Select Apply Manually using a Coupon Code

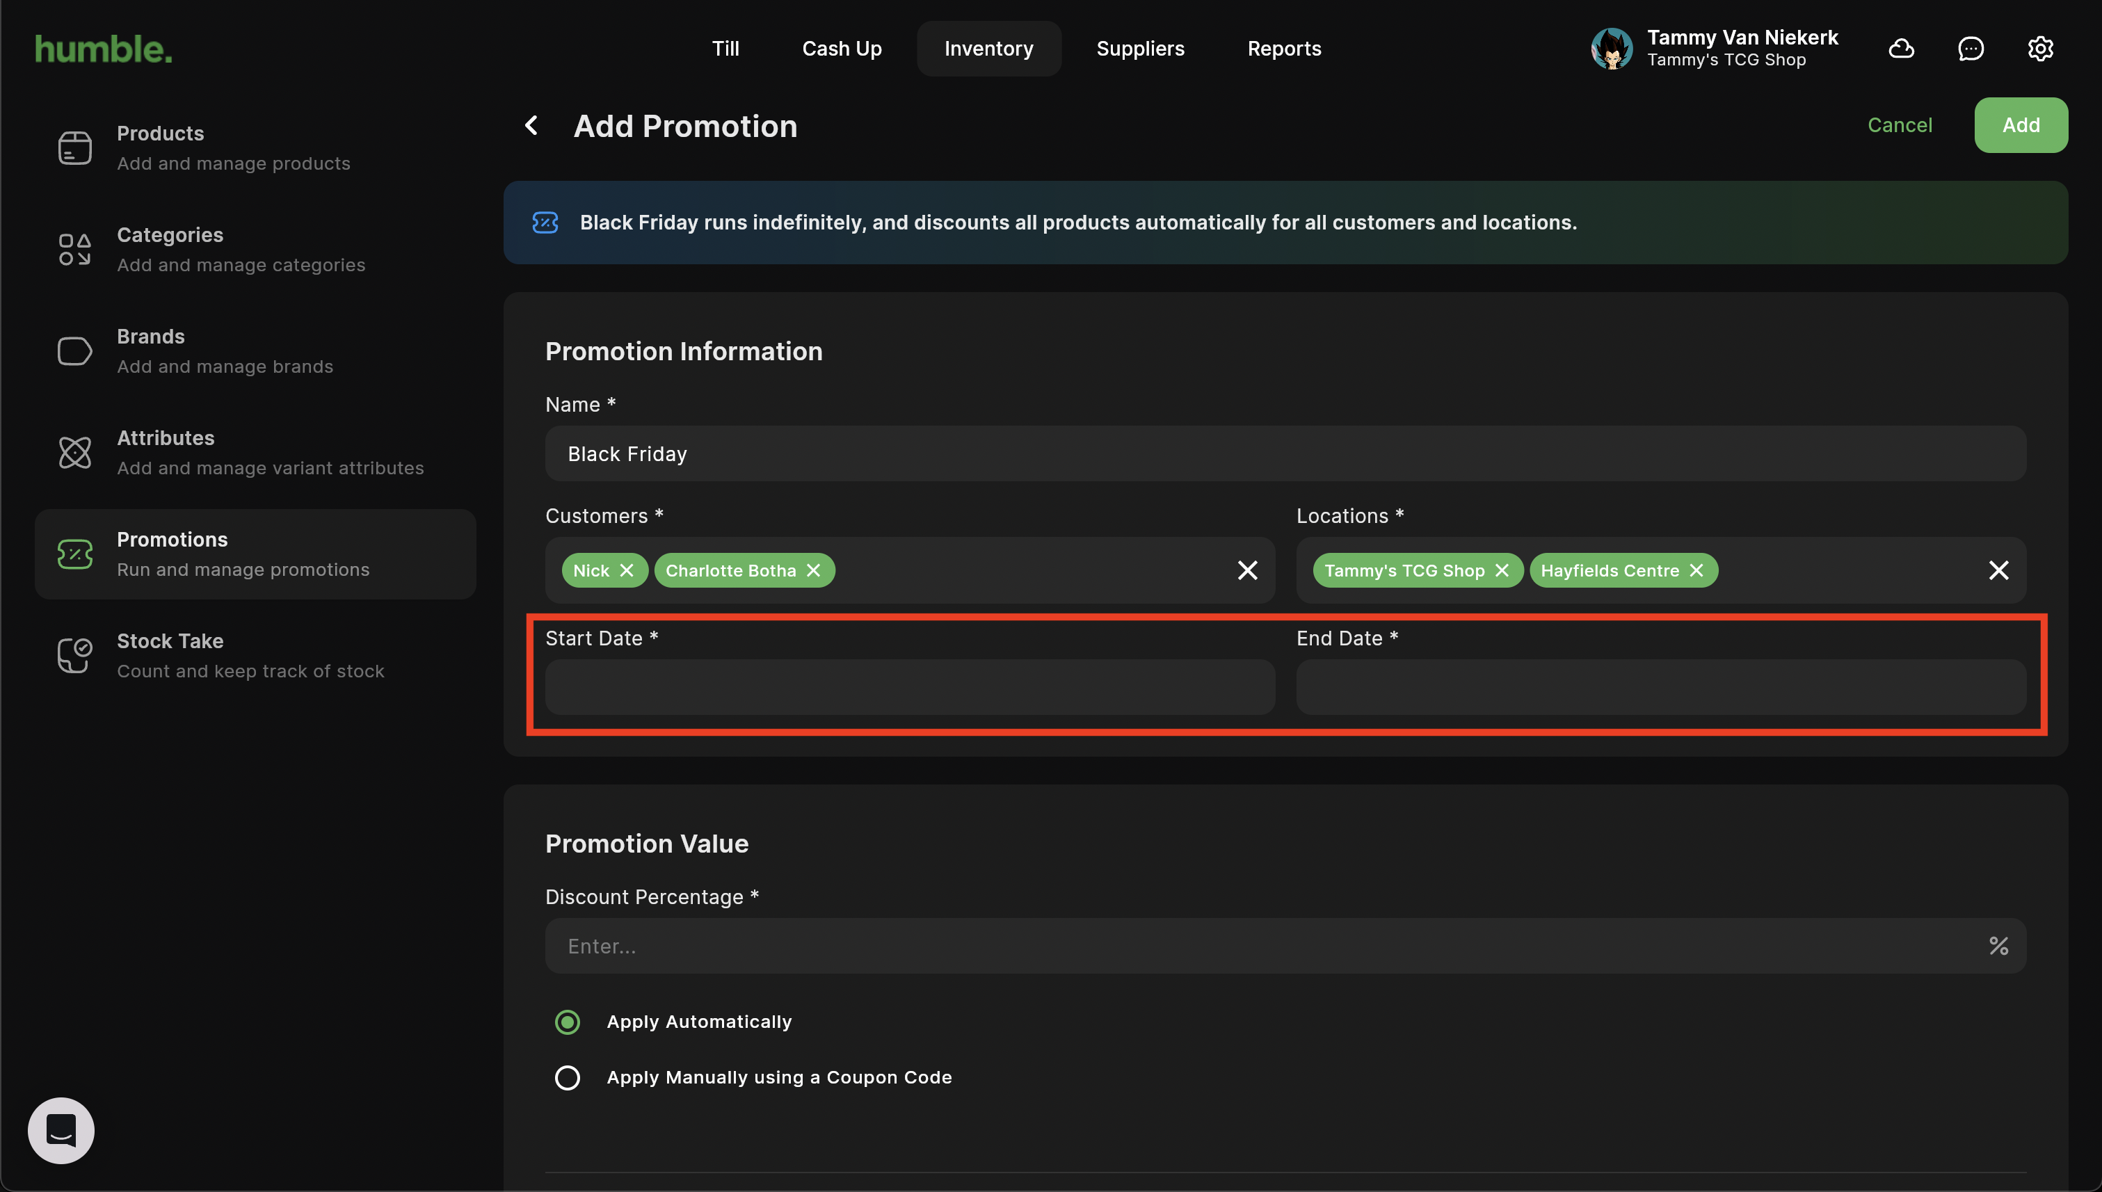[568, 1077]
